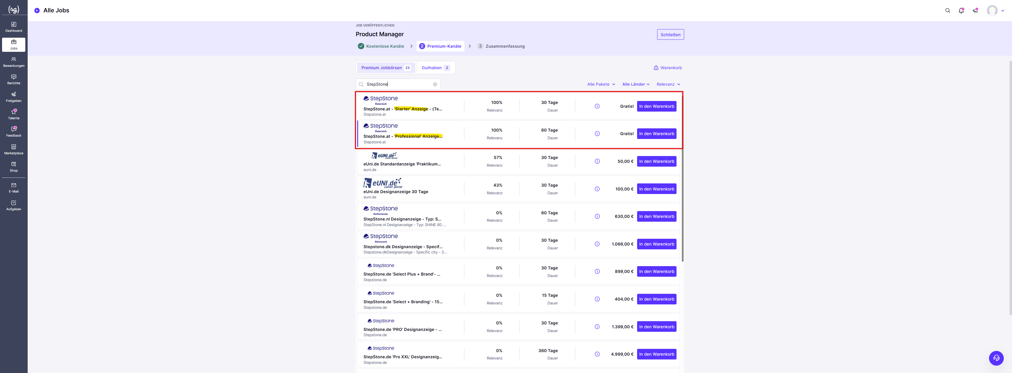The image size is (1012, 373).
Task: Show info for eUni.de Designanzeige 30 Tage
Action: (x=597, y=189)
